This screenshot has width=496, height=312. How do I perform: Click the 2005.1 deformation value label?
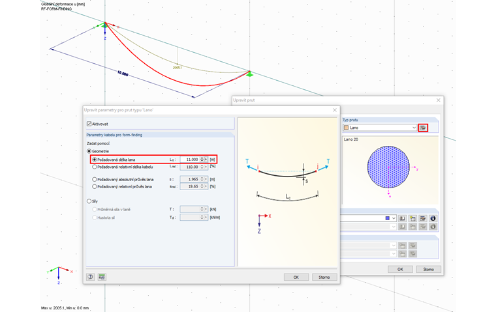point(177,68)
